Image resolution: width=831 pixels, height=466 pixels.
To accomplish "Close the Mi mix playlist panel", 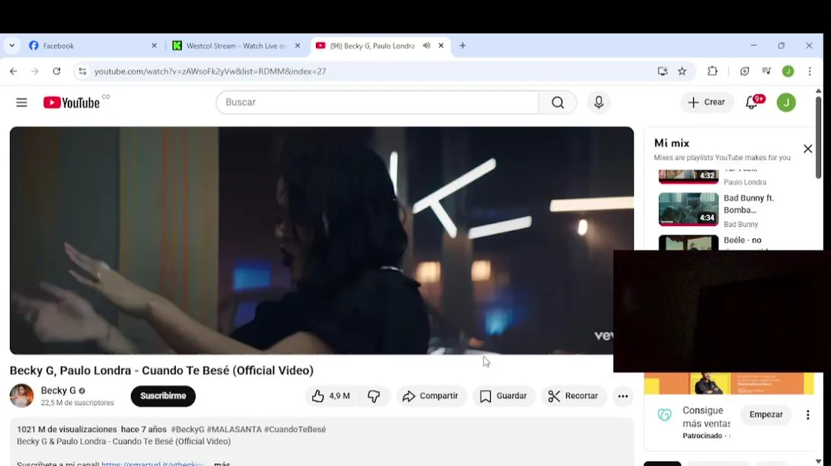I will [x=808, y=149].
